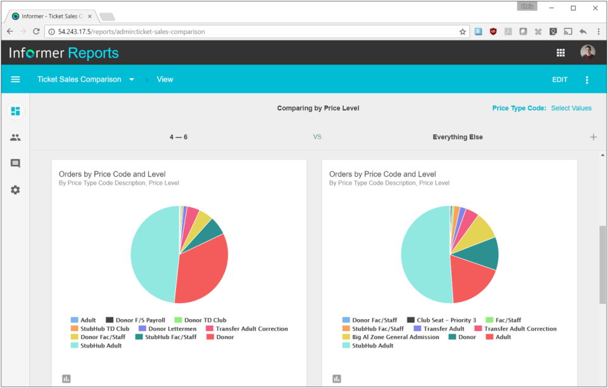Select the dashboard view sidebar icon
The width and height of the screenshot is (608, 388).
(x=15, y=111)
